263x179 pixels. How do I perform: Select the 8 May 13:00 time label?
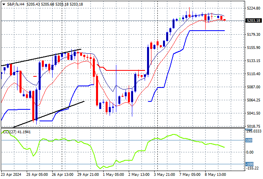tap(215, 175)
